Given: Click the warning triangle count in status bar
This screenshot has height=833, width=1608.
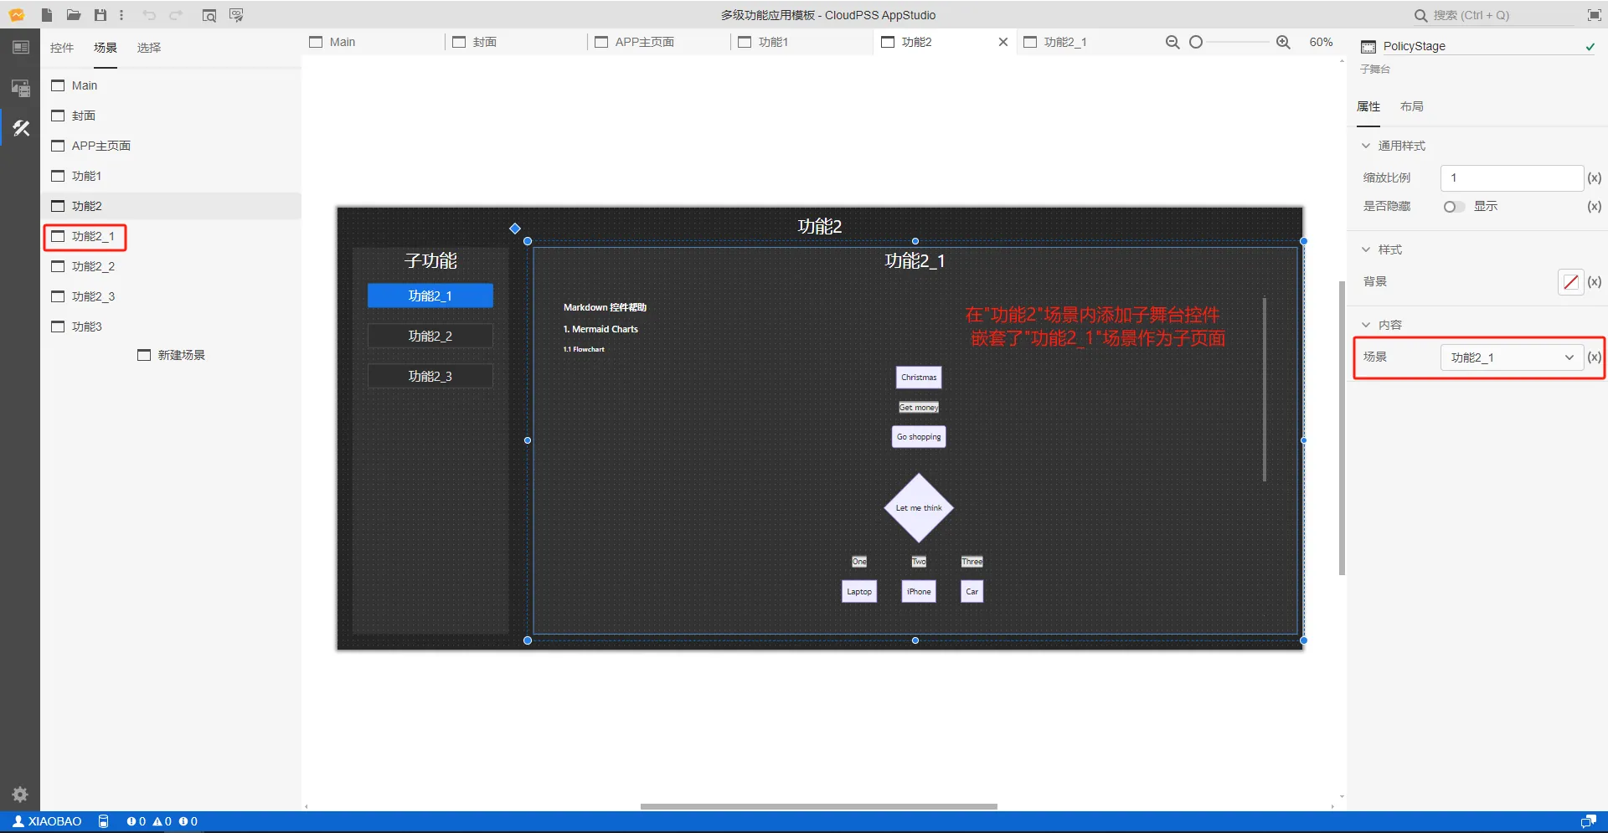Looking at the screenshot, I should click(x=162, y=821).
